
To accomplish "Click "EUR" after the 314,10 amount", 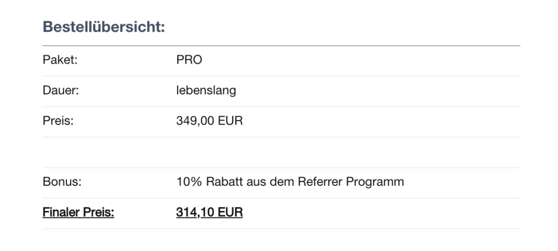I will [231, 212].
